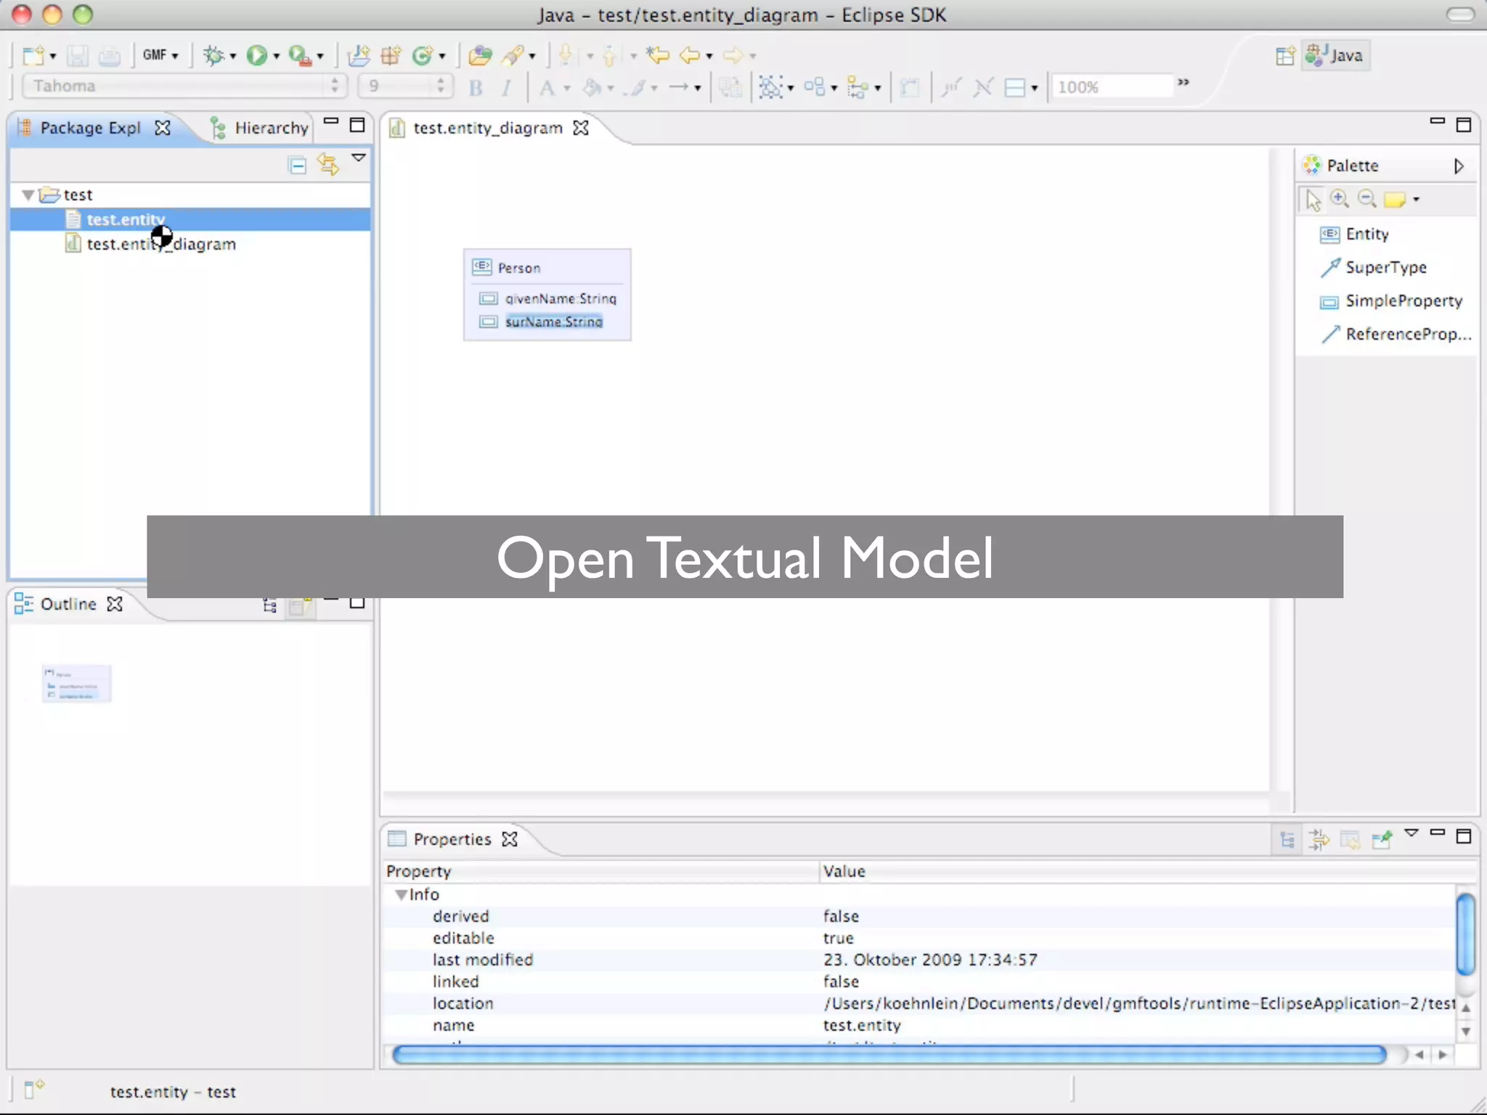Choose the Zoom In palette tool
The image size is (1487, 1115).
[x=1340, y=199]
